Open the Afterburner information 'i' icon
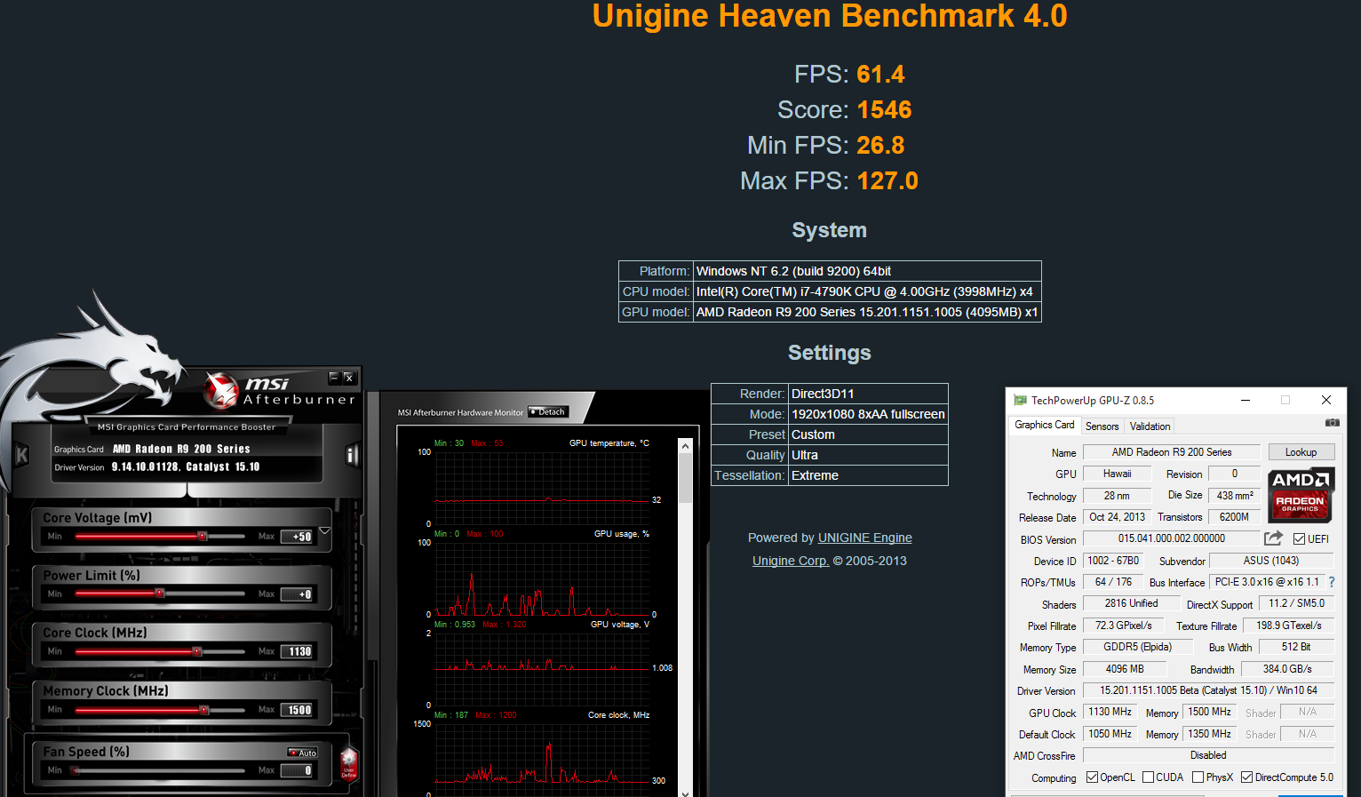Viewport: 1361px width, 797px height. click(351, 456)
